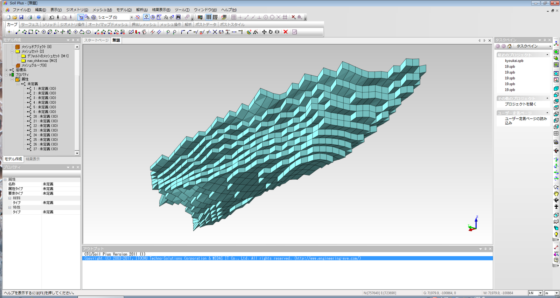Pin the タスクペイン panel
This screenshot has width=560, height=298.
(x=545, y=40)
